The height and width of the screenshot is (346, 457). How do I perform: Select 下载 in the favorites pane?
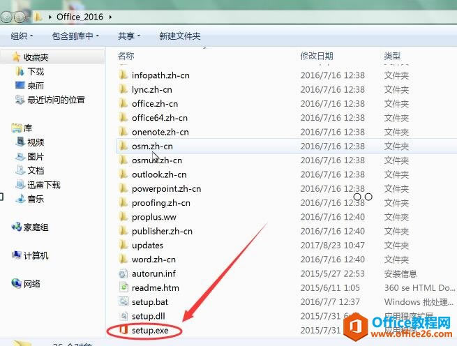click(36, 71)
